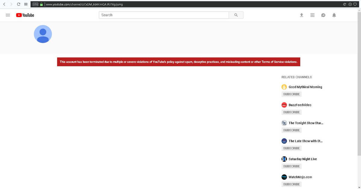The height and width of the screenshot is (189, 361).
Task: Focus the YouTube Search box
Action: point(164,15)
